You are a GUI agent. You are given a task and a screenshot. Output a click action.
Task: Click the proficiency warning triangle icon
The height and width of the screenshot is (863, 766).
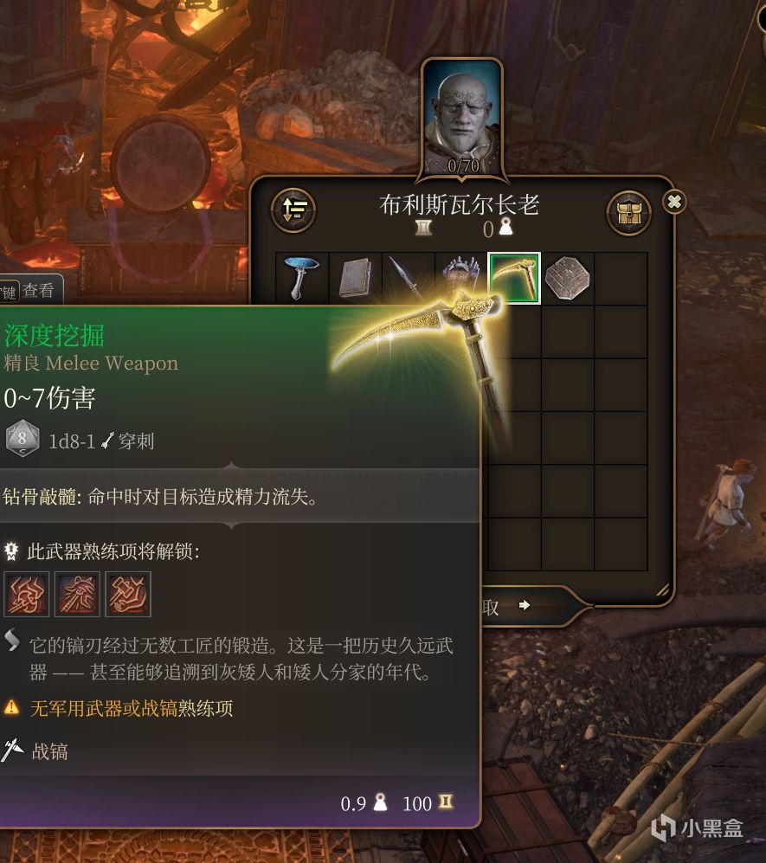11,707
